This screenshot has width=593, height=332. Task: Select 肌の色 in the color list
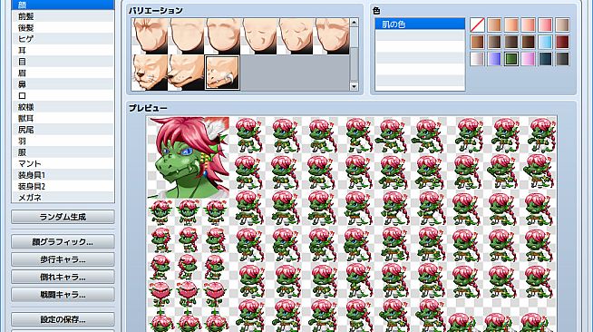click(x=420, y=24)
